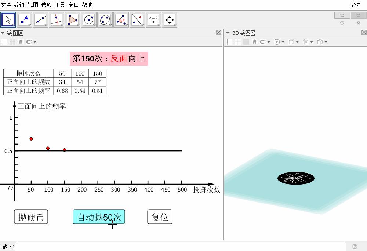The width and height of the screenshot is (367, 251).
Task: Activate the Circle with center tool
Action: click(x=89, y=20)
